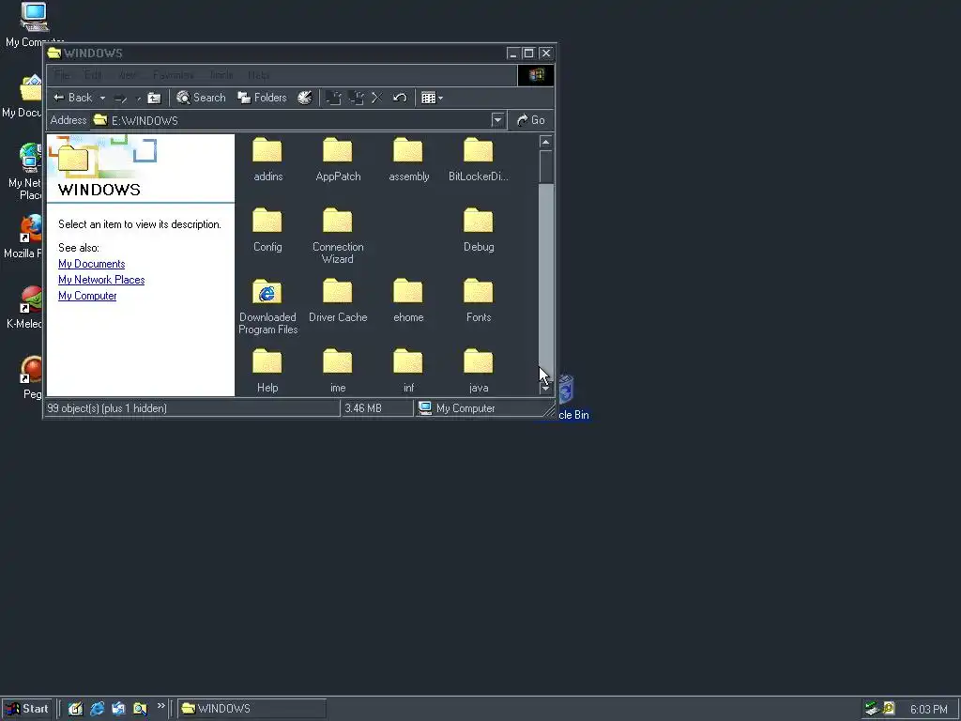Open the Help menu

click(258, 75)
